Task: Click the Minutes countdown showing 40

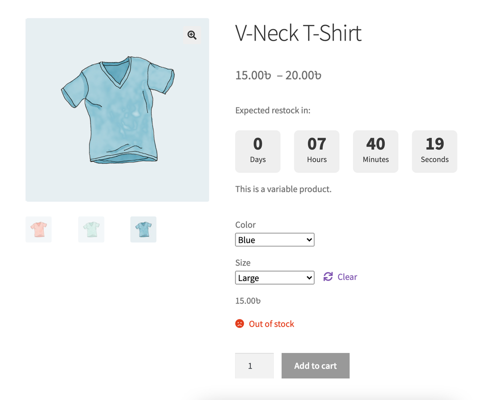Action: 375,151
